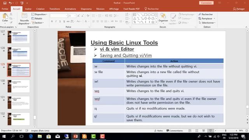Click Rechercher in Édition group
The height and width of the screenshot is (140, 249).
point(206,14)
